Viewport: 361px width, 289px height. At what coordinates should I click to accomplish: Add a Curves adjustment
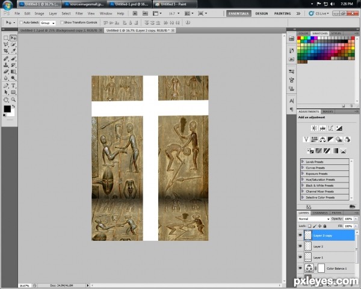[x=331, y=128]
